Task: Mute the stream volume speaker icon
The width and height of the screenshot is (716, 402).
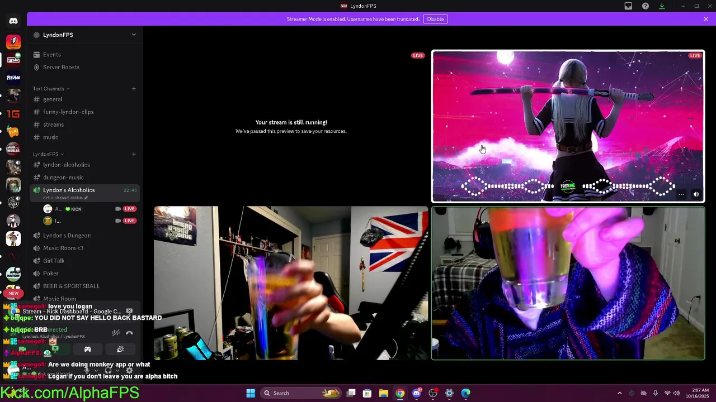Action: pyautogui.click(x=696, y=194)
